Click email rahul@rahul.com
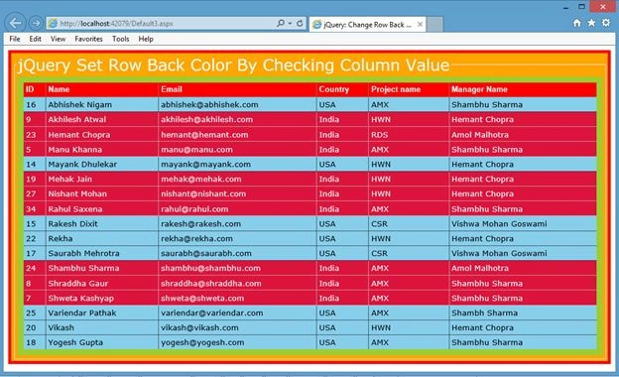 click(x=194, y=209)
